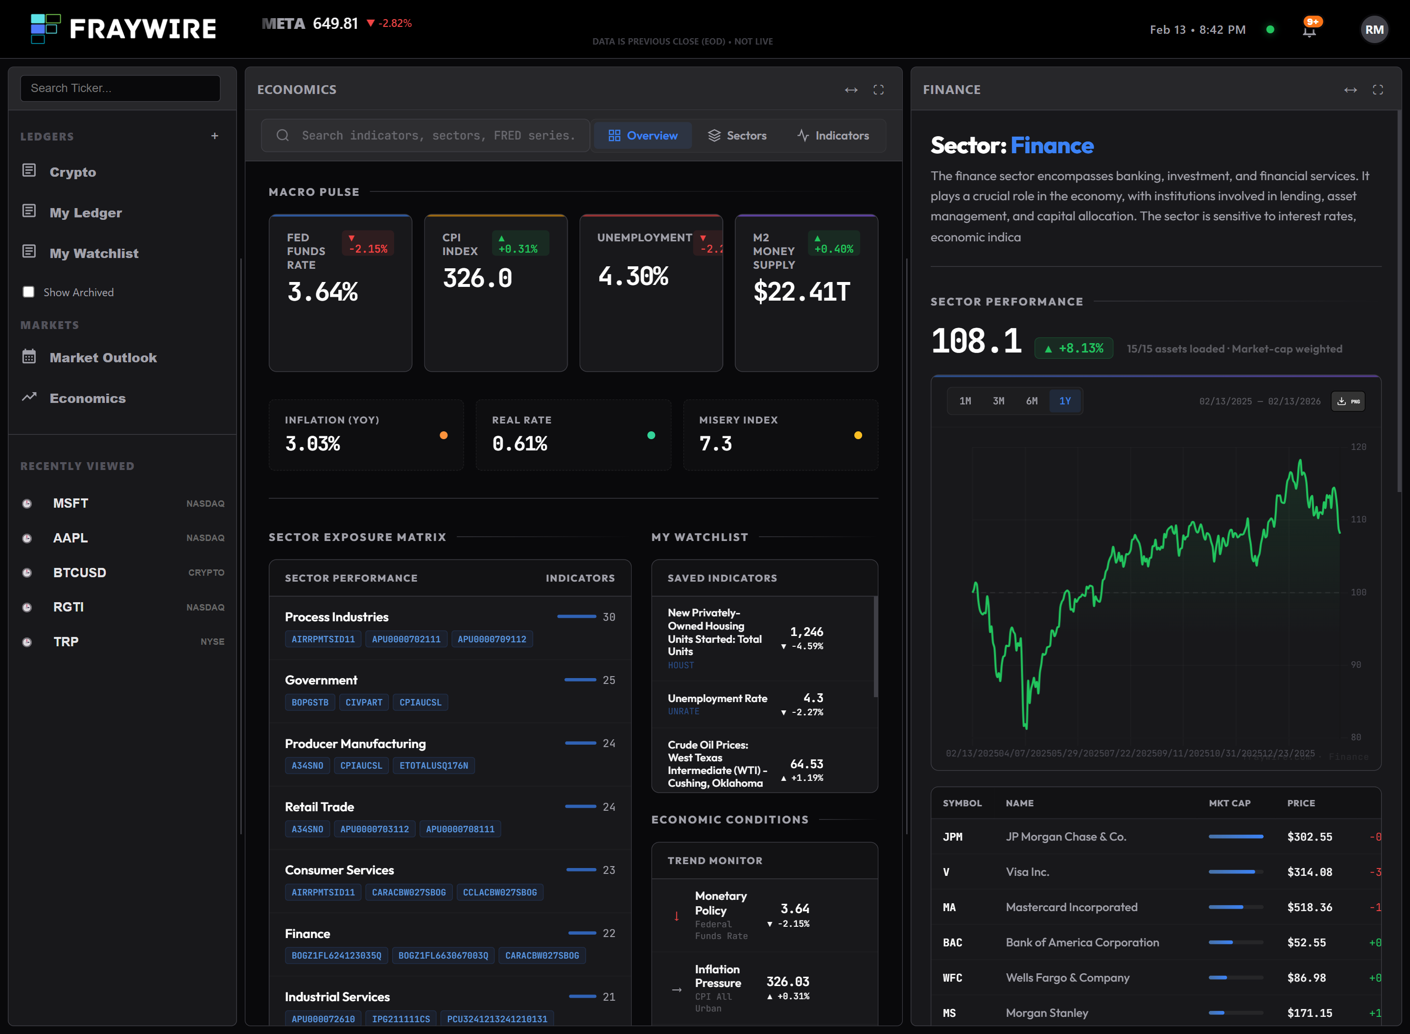Screen dimensions: 1410x1034
Task: Select the 1M chart range
Action: coord(965,401)
